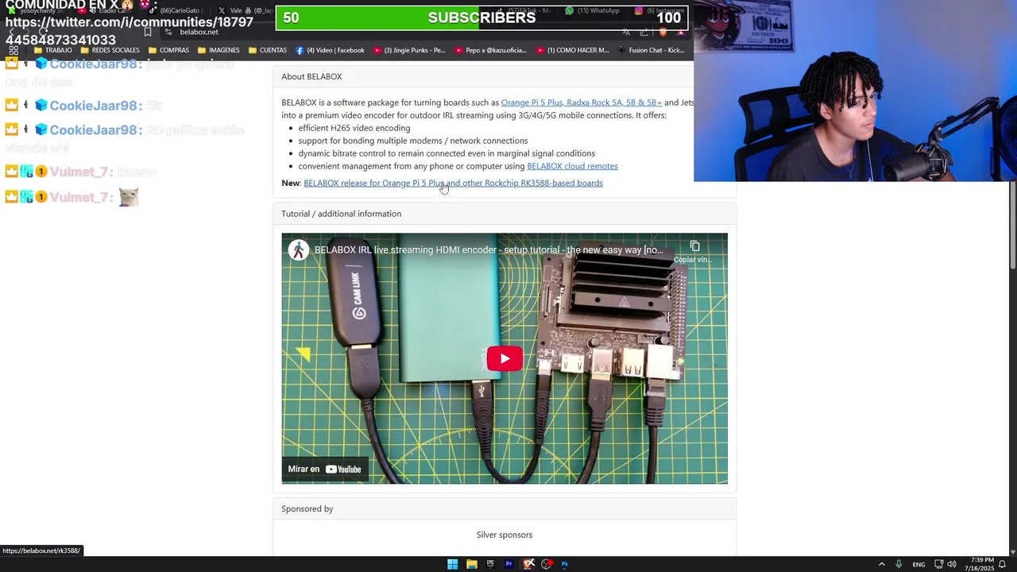Screen dimensions: 1017x572
Task: Open Photoshop from the taskbar
Action: tap(565, 564)
